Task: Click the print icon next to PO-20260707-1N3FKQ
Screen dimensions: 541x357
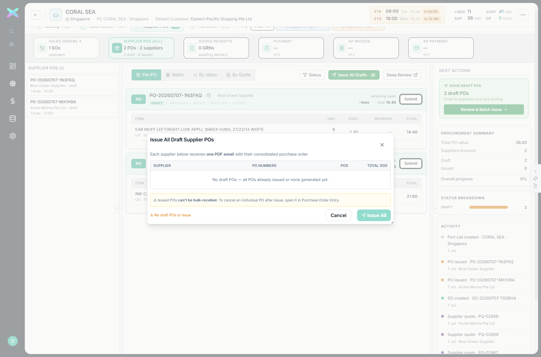Action: click(209, 95)
